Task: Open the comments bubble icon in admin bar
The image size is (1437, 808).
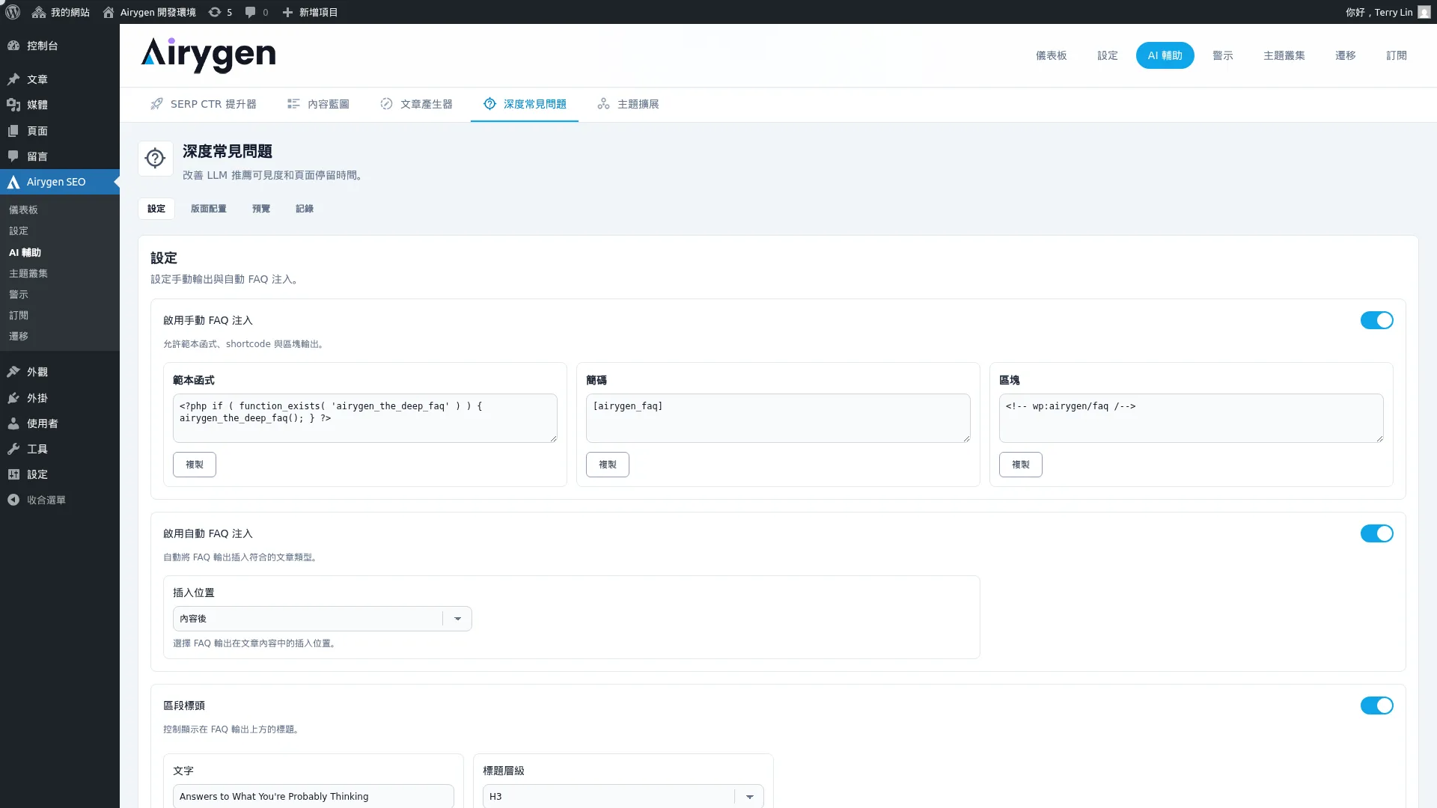Action: (251, 12)
